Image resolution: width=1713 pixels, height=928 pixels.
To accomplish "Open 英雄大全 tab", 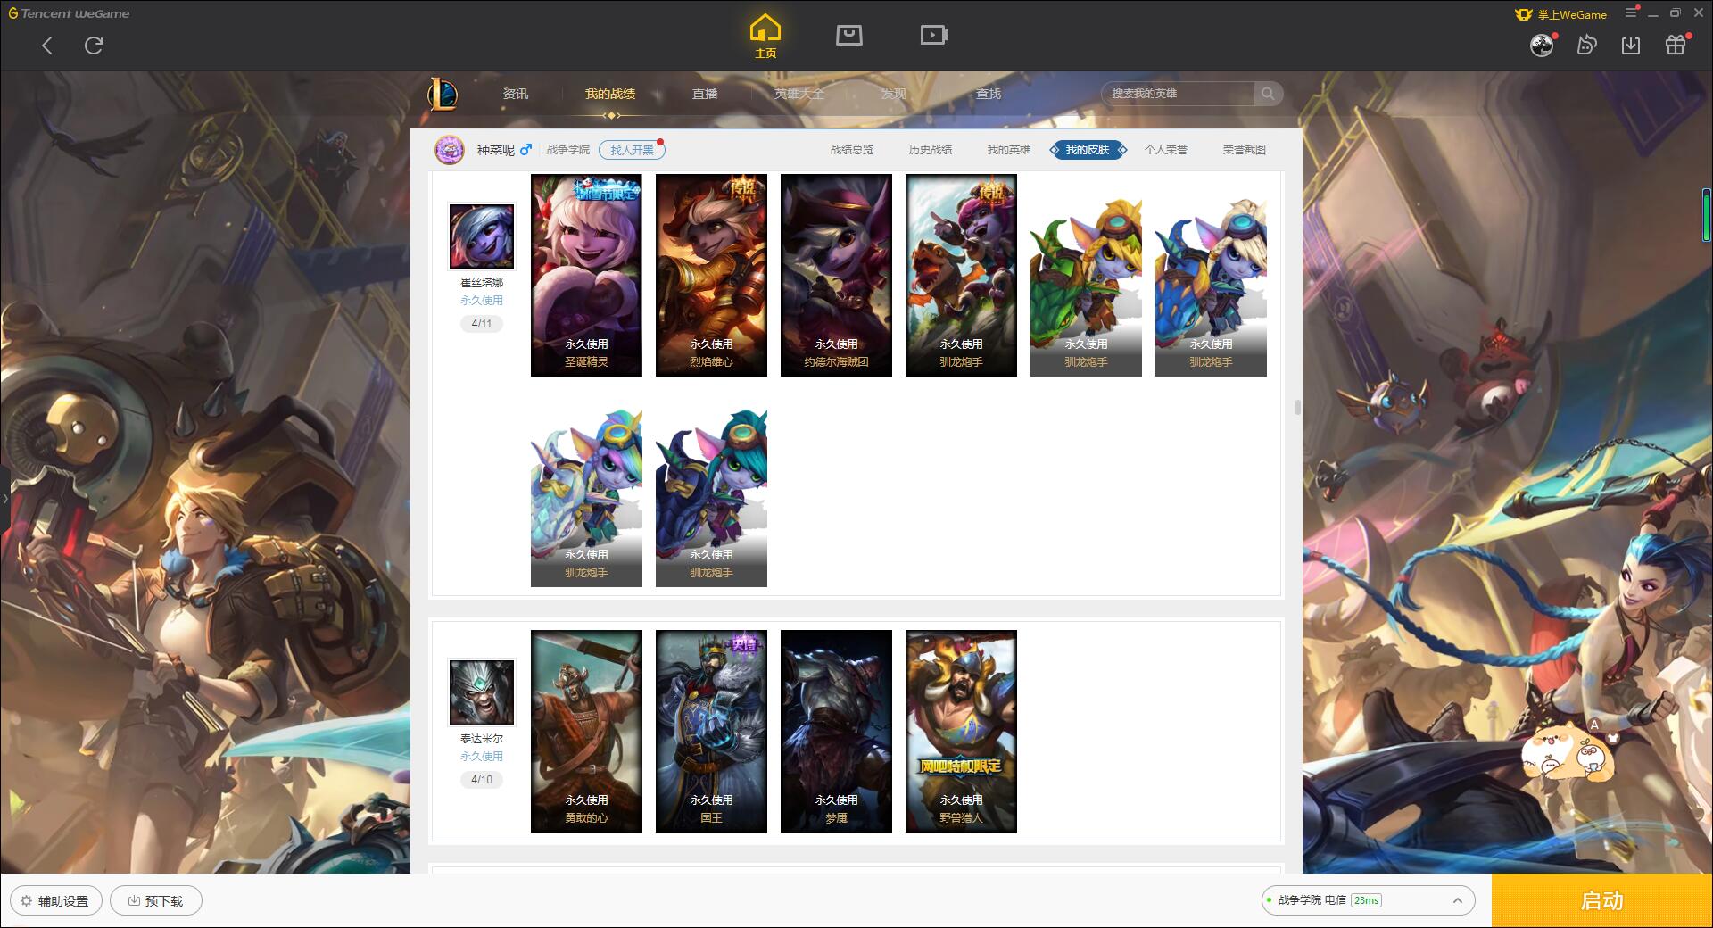I will click(799, 94).
